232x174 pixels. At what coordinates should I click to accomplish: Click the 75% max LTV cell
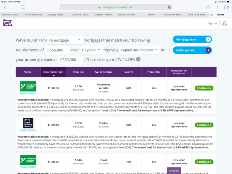pos(129,162)
